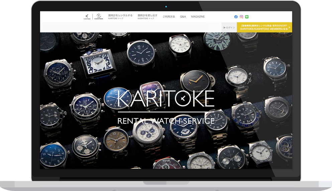Open 腕時計をレンタルする KARITOKE トップ menu
The height and width of the screenshot is (191, 332).
click(x=120, y=17)
